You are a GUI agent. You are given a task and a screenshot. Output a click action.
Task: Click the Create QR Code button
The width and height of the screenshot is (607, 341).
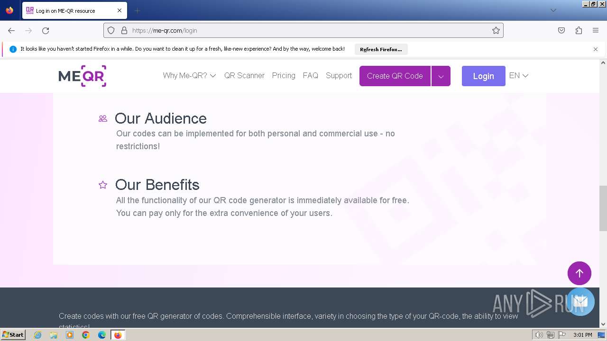[395, 76]
